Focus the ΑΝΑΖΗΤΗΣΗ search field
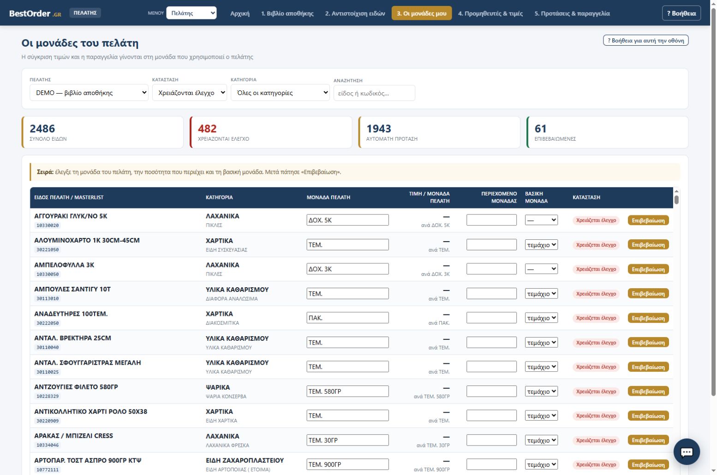717x475 pixels. tap(374, 93)
